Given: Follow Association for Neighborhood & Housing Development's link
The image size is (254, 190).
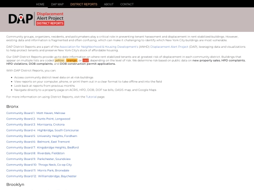Looking at the screenshot, I should click(x=99, y=47).
